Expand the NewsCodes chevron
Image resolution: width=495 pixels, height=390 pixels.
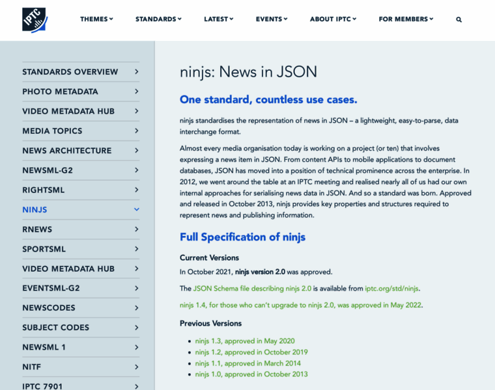click(x=136, y=308)
